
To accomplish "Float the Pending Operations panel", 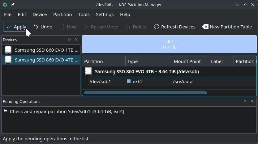I will [x=245, y=101].
